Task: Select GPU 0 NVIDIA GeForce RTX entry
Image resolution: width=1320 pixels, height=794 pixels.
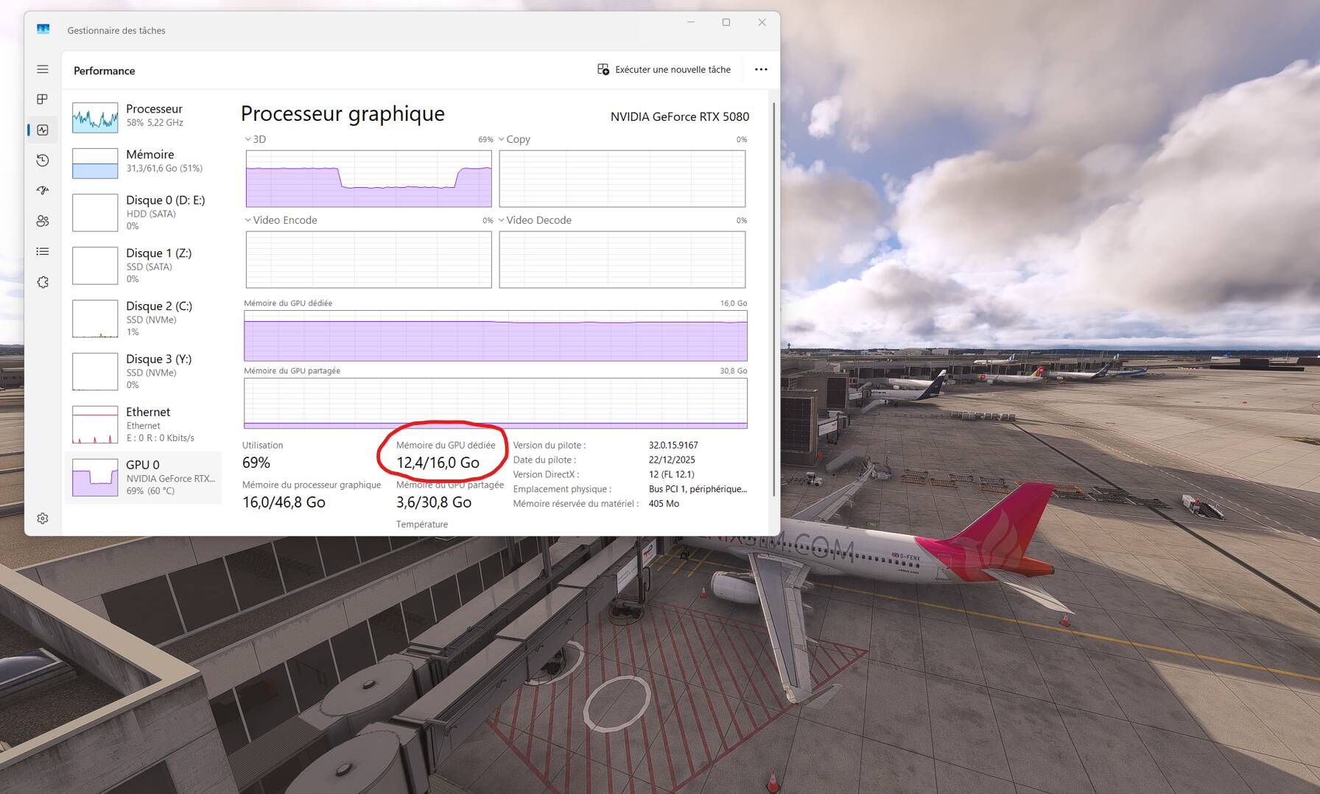Action: (x=143, y=478)
